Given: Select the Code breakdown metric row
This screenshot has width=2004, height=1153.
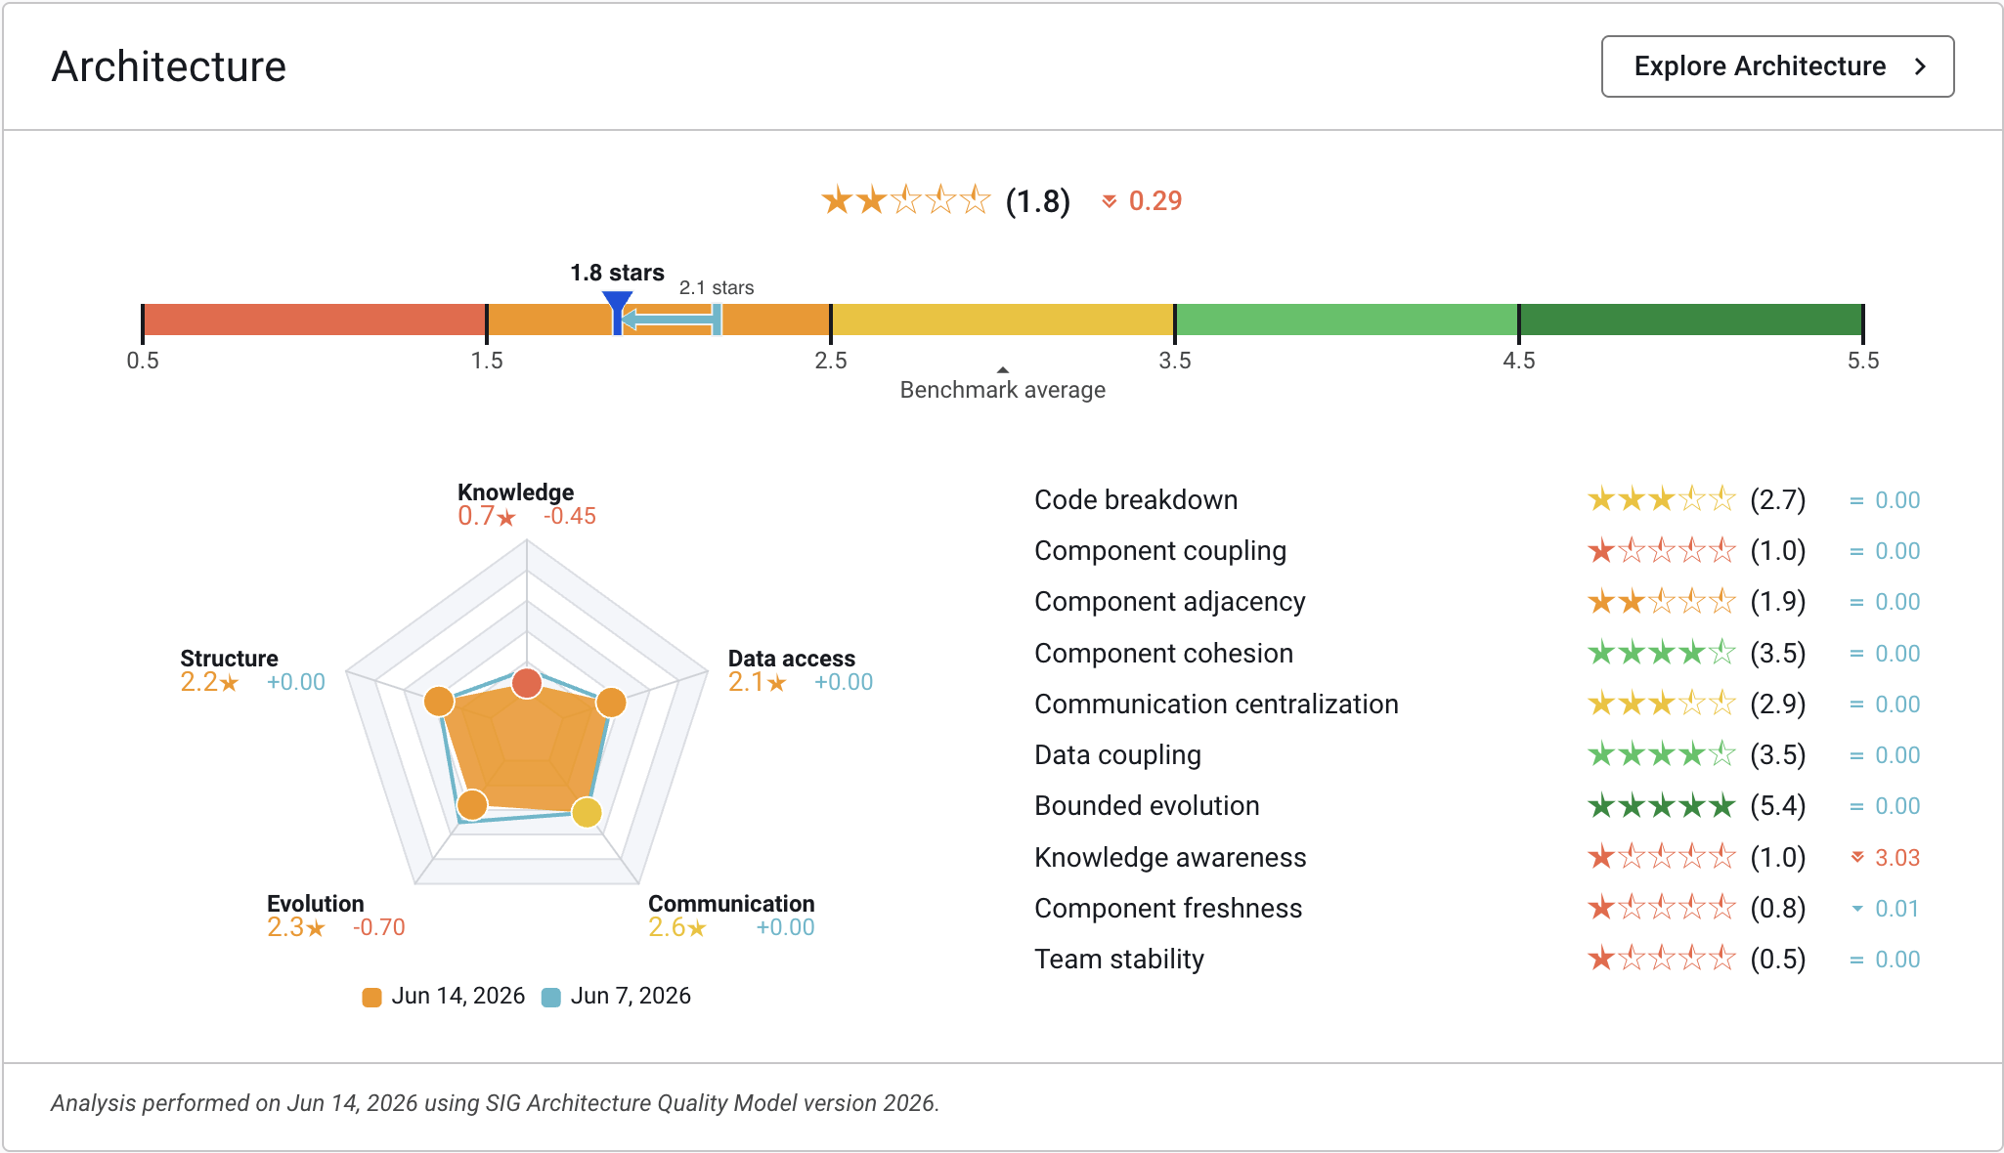Looking at the screenshot, I should pyautogui.click(x=1477, y=500).
